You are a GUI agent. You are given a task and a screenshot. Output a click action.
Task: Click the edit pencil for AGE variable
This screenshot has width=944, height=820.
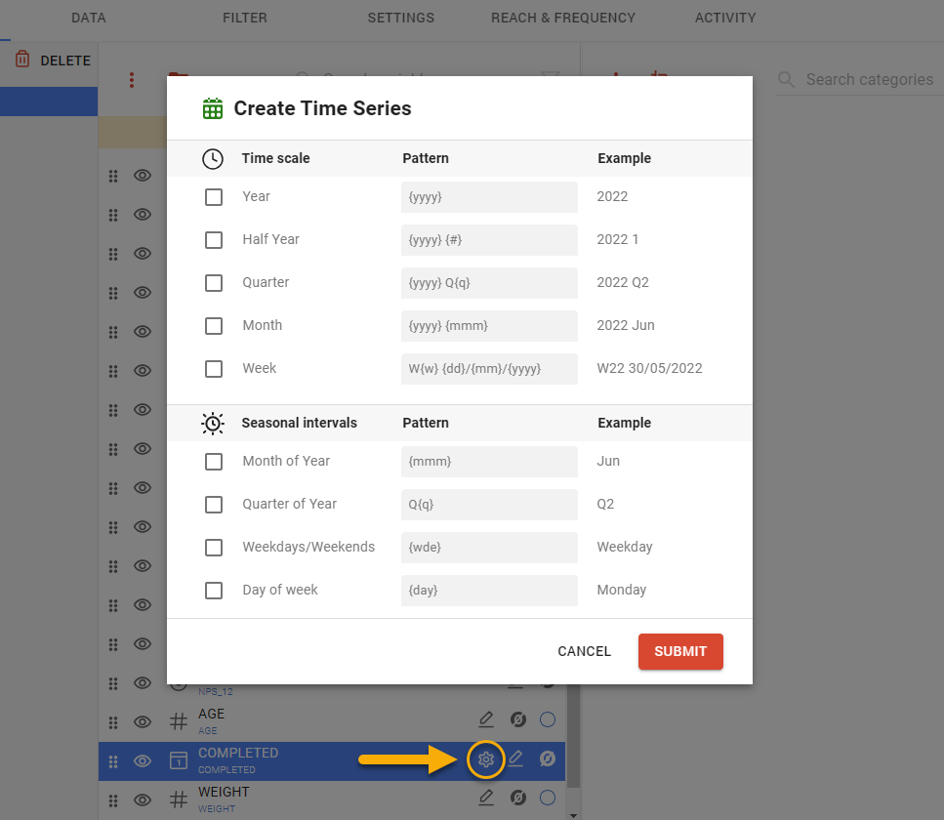coord(486,720)
